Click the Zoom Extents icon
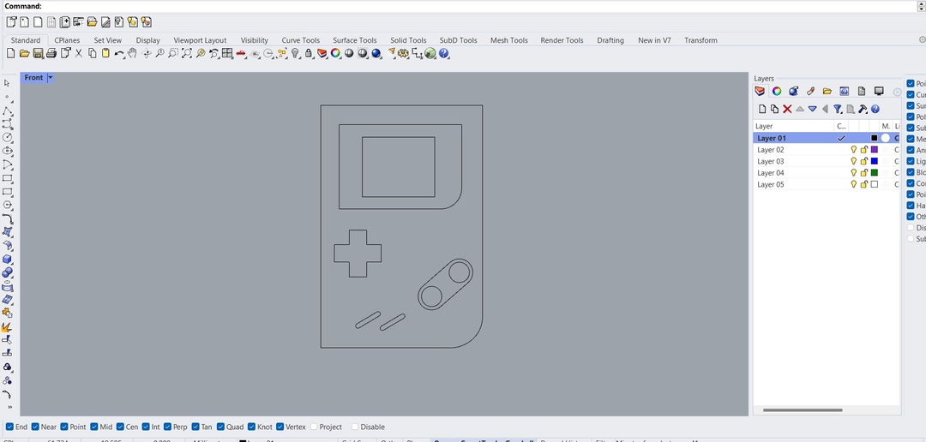This screenshot has height=442, width=926. (x=187, y=54)
